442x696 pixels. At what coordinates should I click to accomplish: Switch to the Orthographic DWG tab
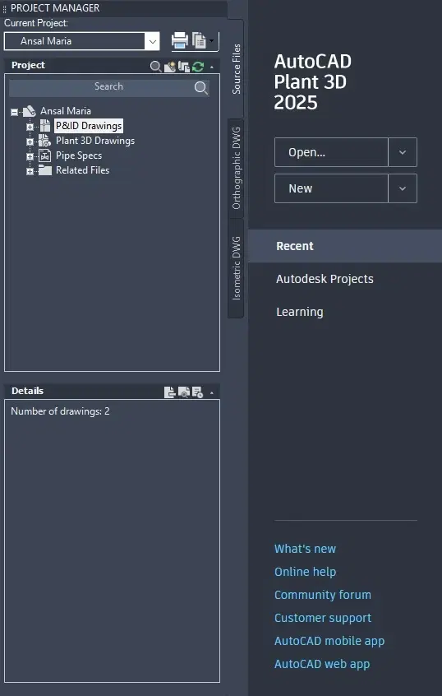237,168
